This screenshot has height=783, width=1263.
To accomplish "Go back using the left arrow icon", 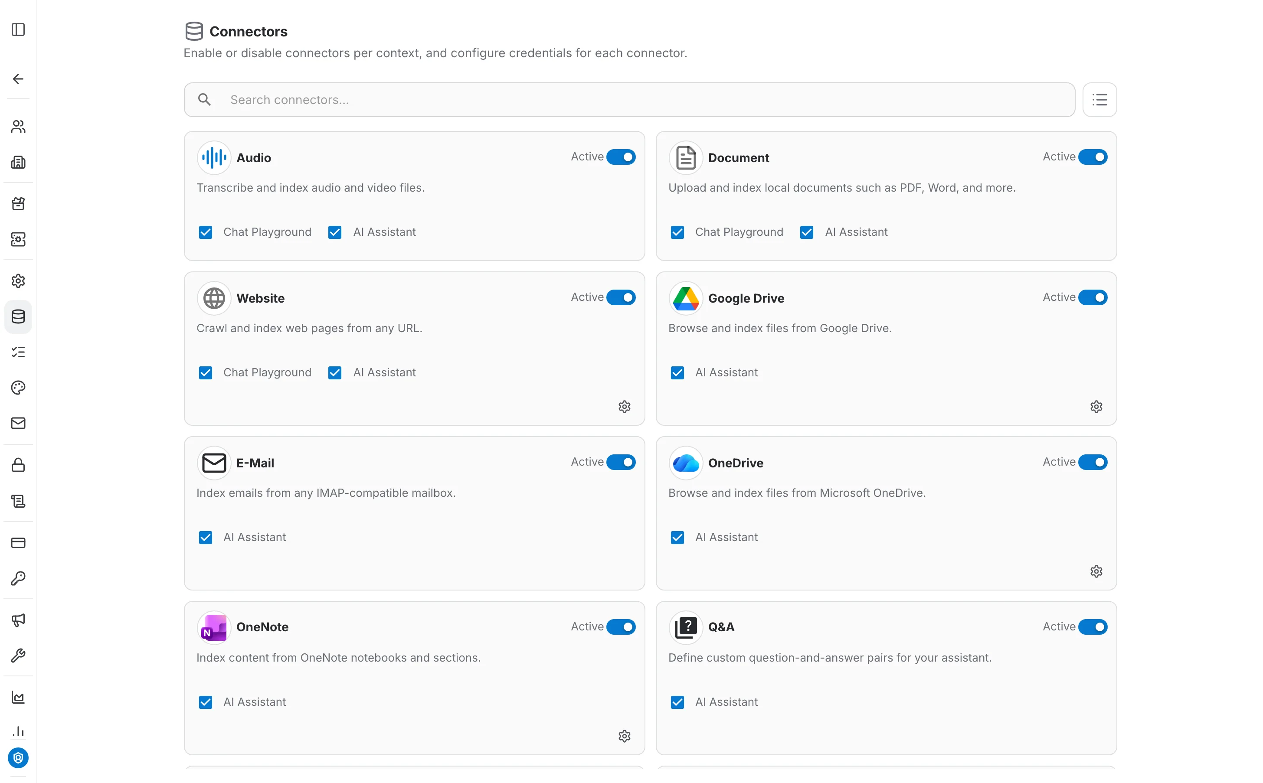I will click(18, 79).
